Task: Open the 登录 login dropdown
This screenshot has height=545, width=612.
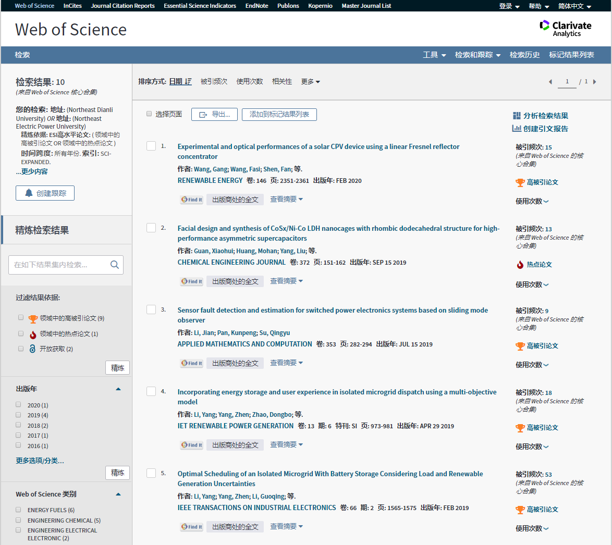Action: 509,6
